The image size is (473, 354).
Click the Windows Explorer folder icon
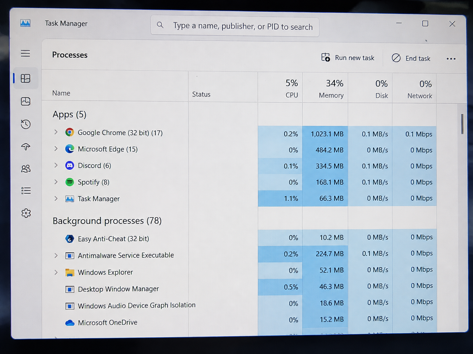(70, 272)
